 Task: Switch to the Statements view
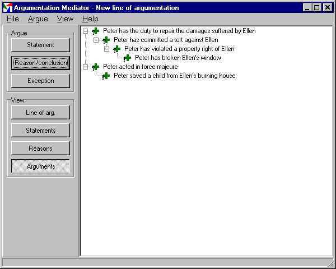pyautogui.click(x=40, y=131)
